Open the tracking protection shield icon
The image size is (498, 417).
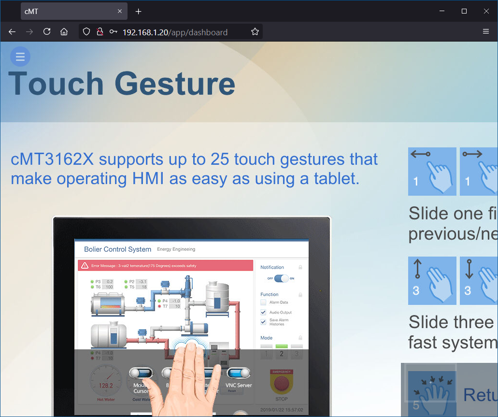[86, 32]
